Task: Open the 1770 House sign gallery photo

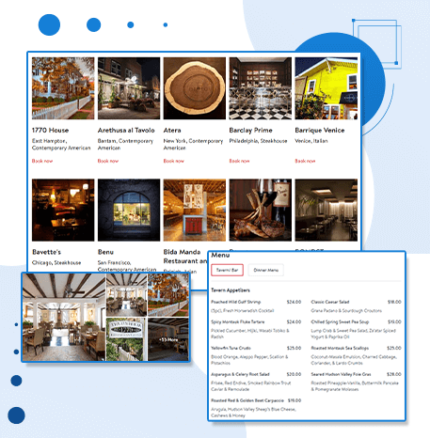Action: pyautogui.click(x=126, y=339)
